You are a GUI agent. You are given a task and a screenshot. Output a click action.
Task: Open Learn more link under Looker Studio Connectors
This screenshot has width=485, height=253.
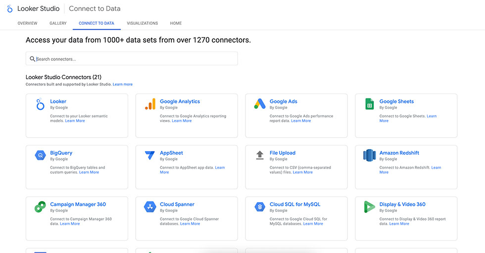pyautogui.click(x=123, y=84)
